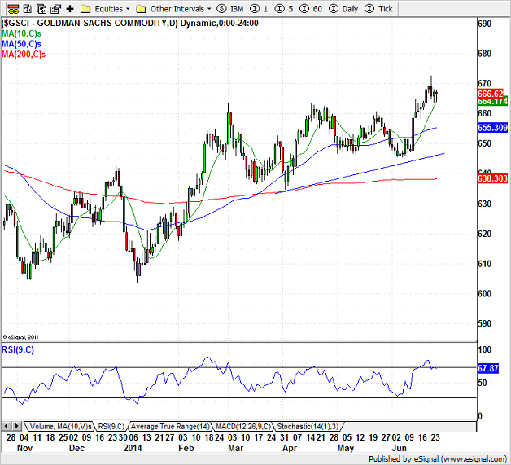This screenshot has height=465, width=511.
Task: Click the chart link icon in toolbar
Action: coord(13,9)
